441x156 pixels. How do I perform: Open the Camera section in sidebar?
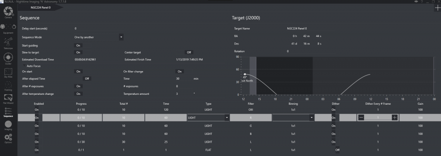[x=8, y=12]
